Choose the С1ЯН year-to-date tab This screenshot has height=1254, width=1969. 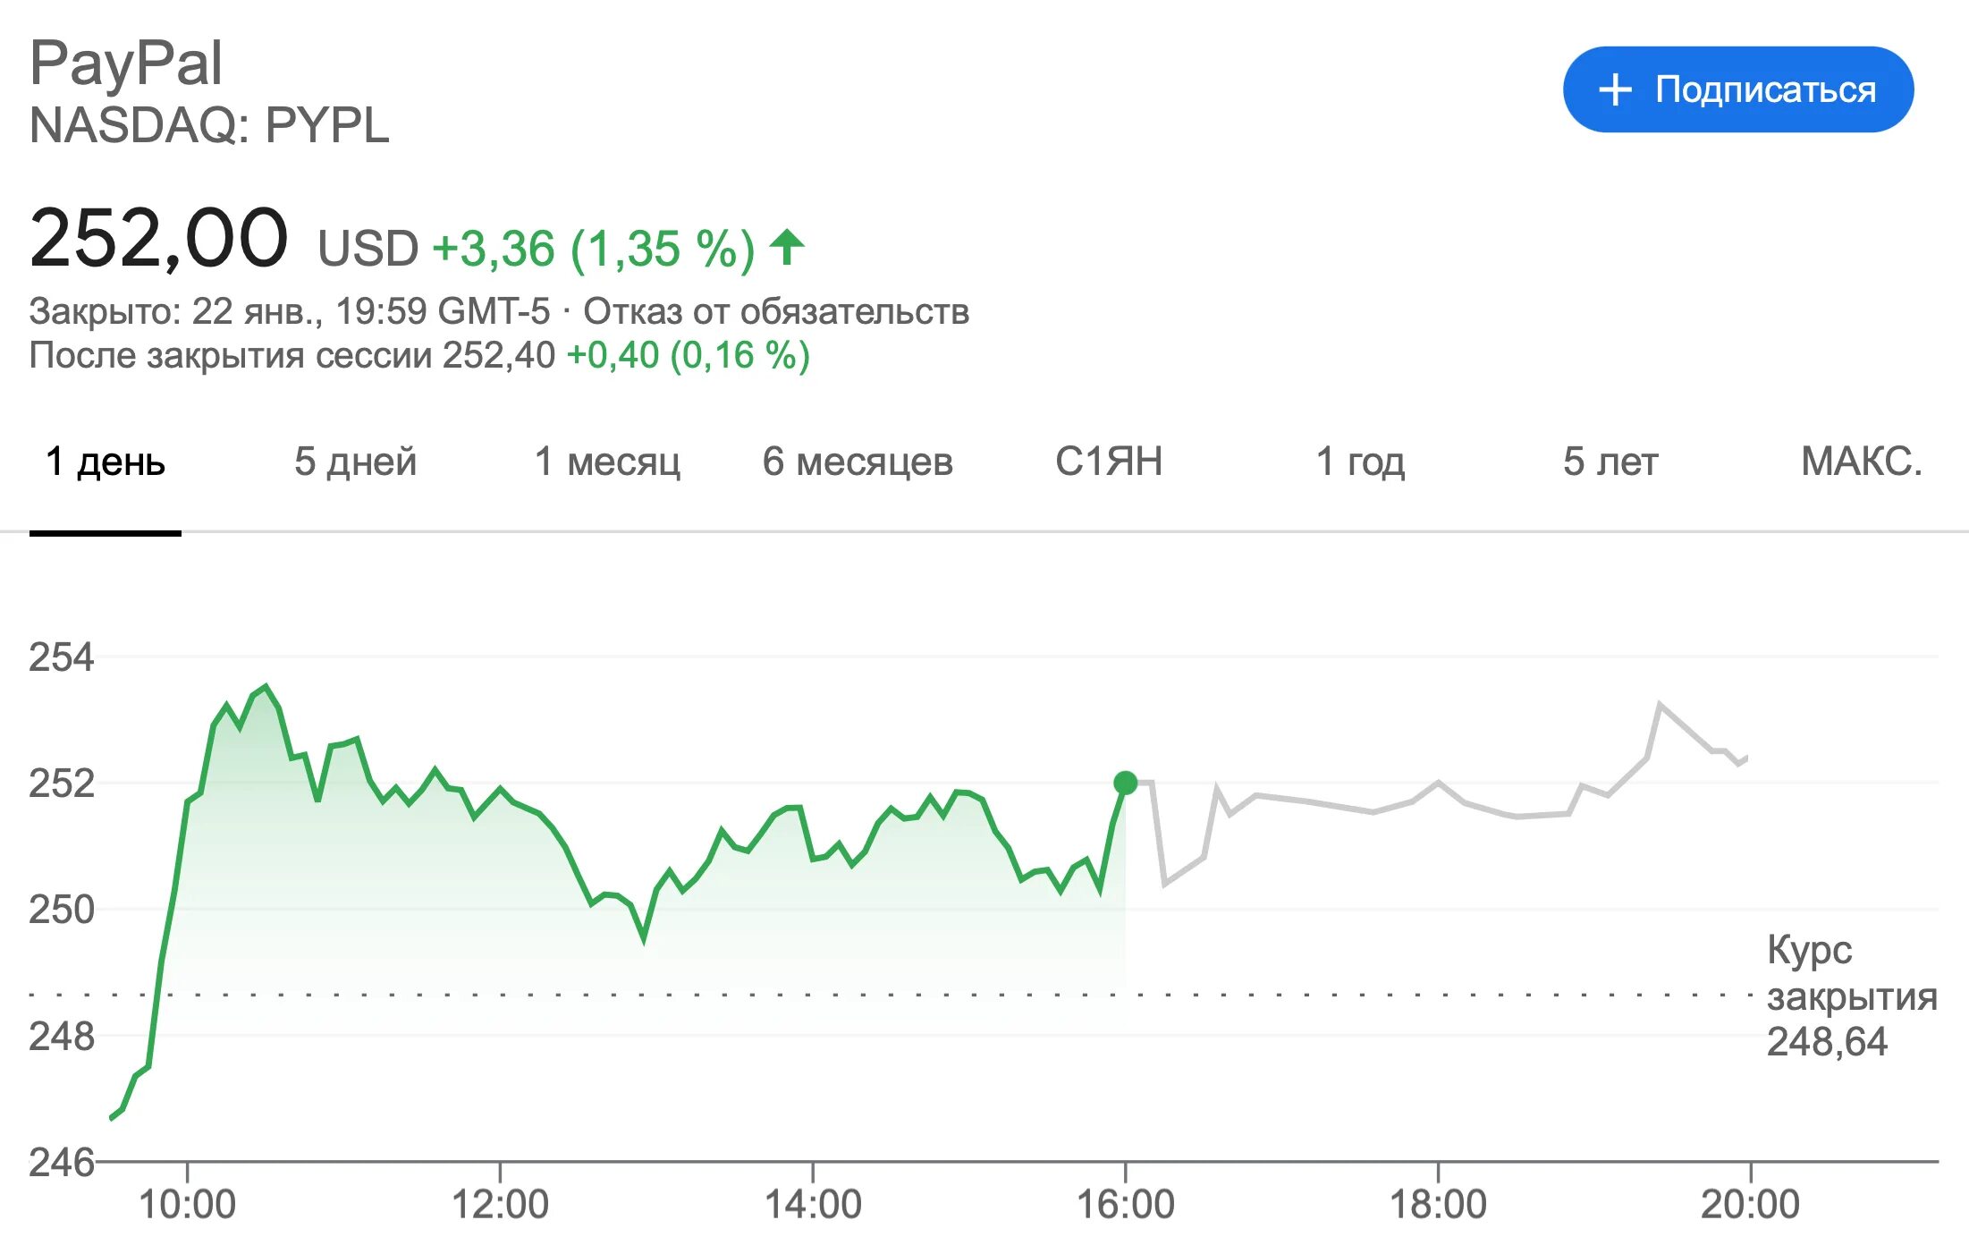pos(1108,462)
